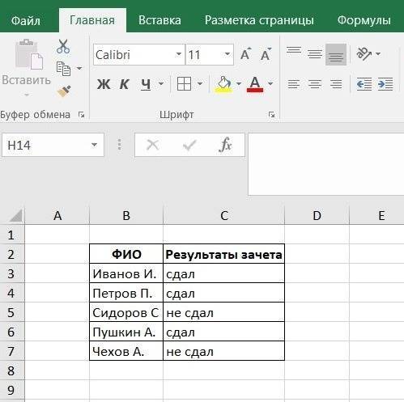Expand fill color dropdown arrow
This screenshot has height=402, width=404.
[x=239, y=84]
